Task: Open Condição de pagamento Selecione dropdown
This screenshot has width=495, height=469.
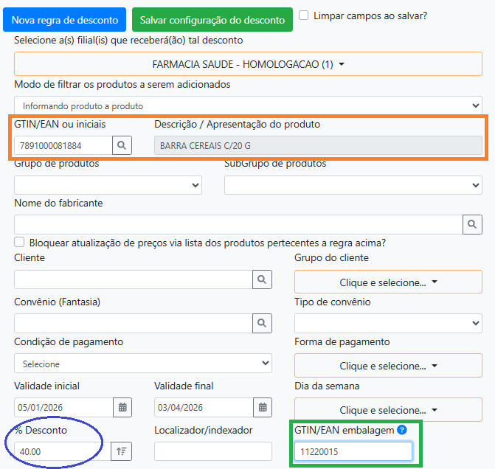Action: click(143, 364)
